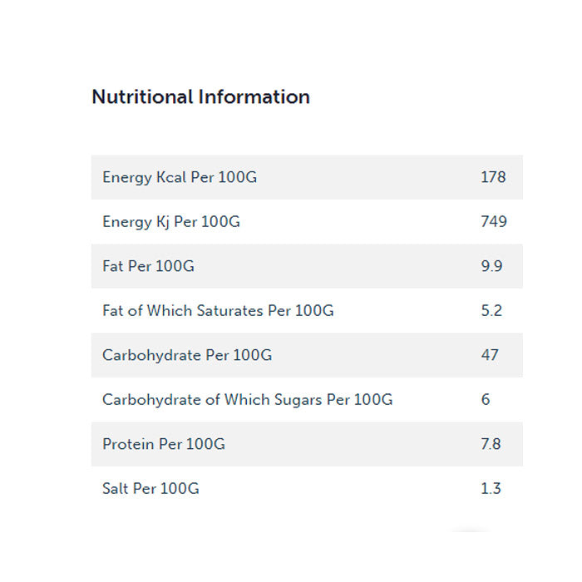Select the Salt Per 100G label
Image resolution: width=582 pixels, height=582 pixels.
click(x=150, y=489)
